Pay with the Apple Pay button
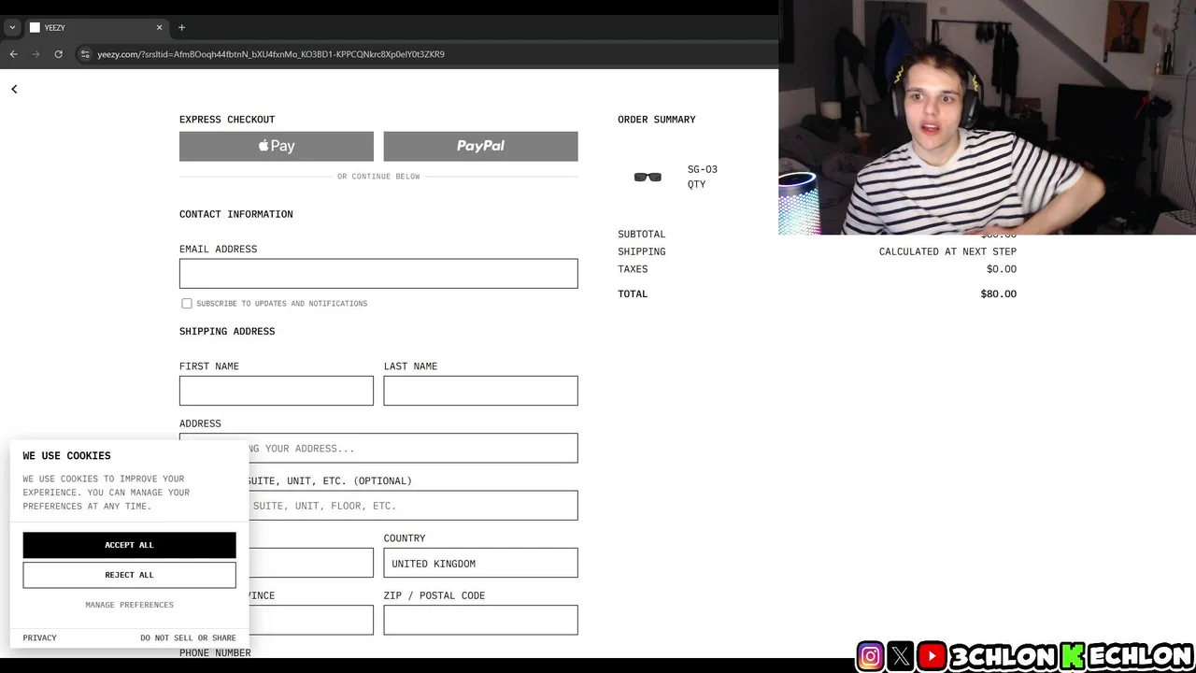 coord(277,146)
